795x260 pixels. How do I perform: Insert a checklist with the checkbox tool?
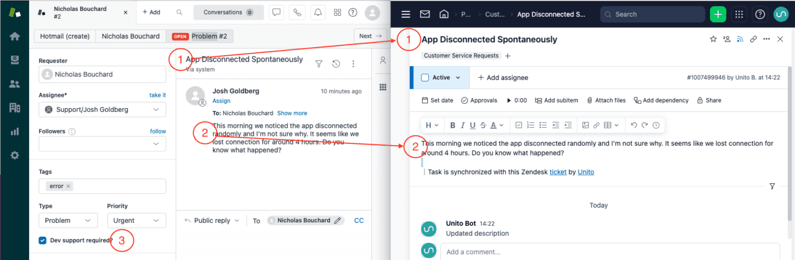click(519, 125)
